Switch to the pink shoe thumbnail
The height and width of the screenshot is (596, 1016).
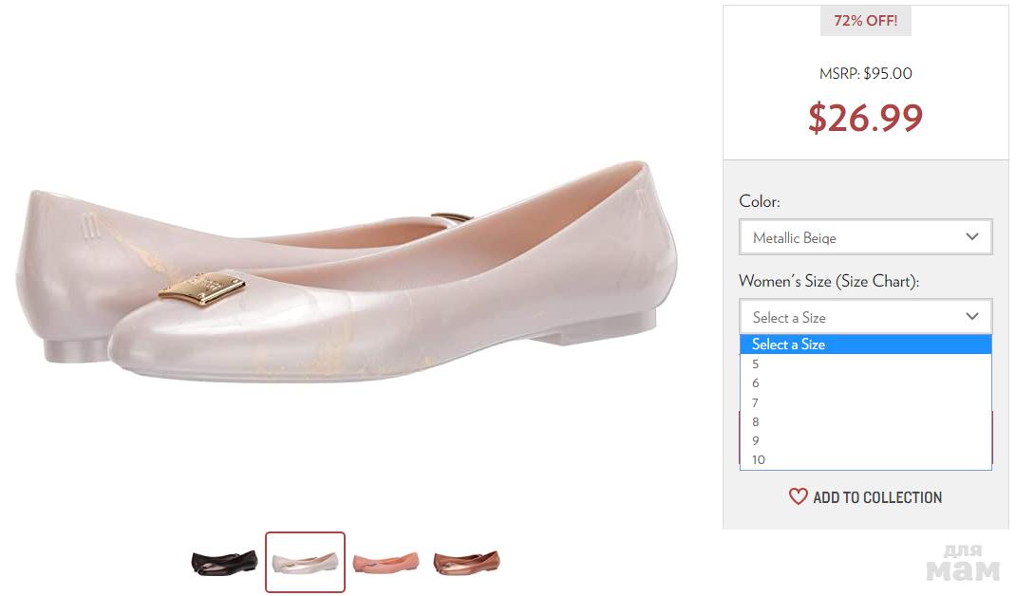pyautogui.click(x=386, y=562)
